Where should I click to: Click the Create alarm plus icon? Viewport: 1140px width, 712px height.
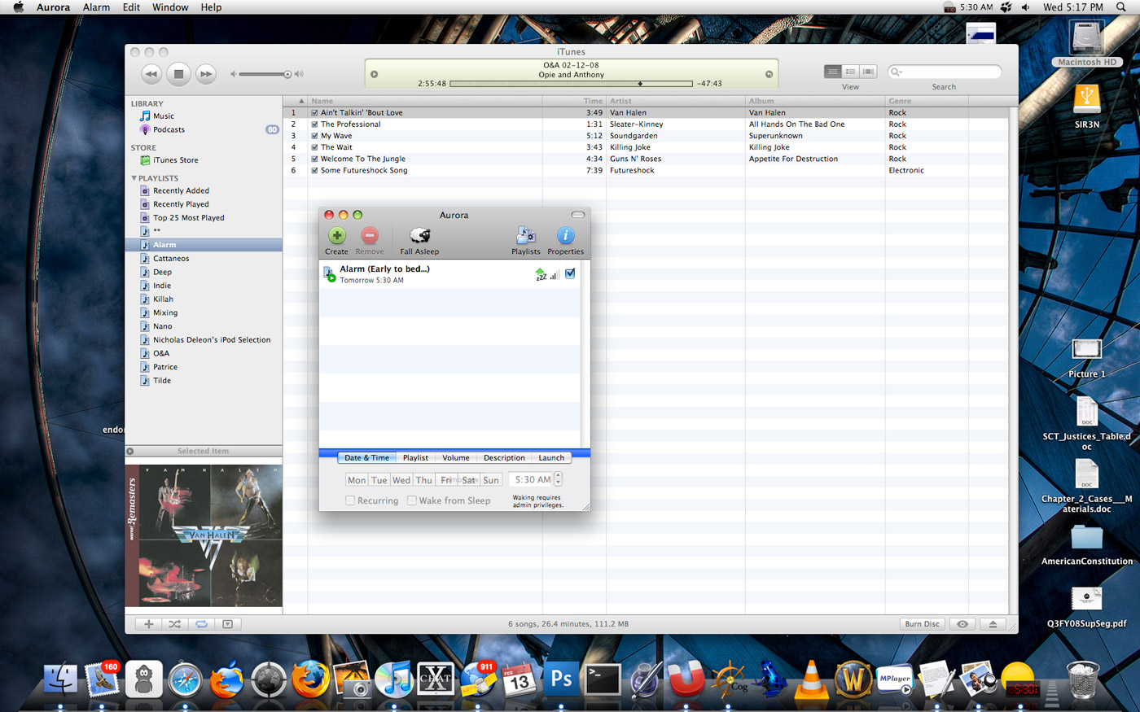point(336,236)
